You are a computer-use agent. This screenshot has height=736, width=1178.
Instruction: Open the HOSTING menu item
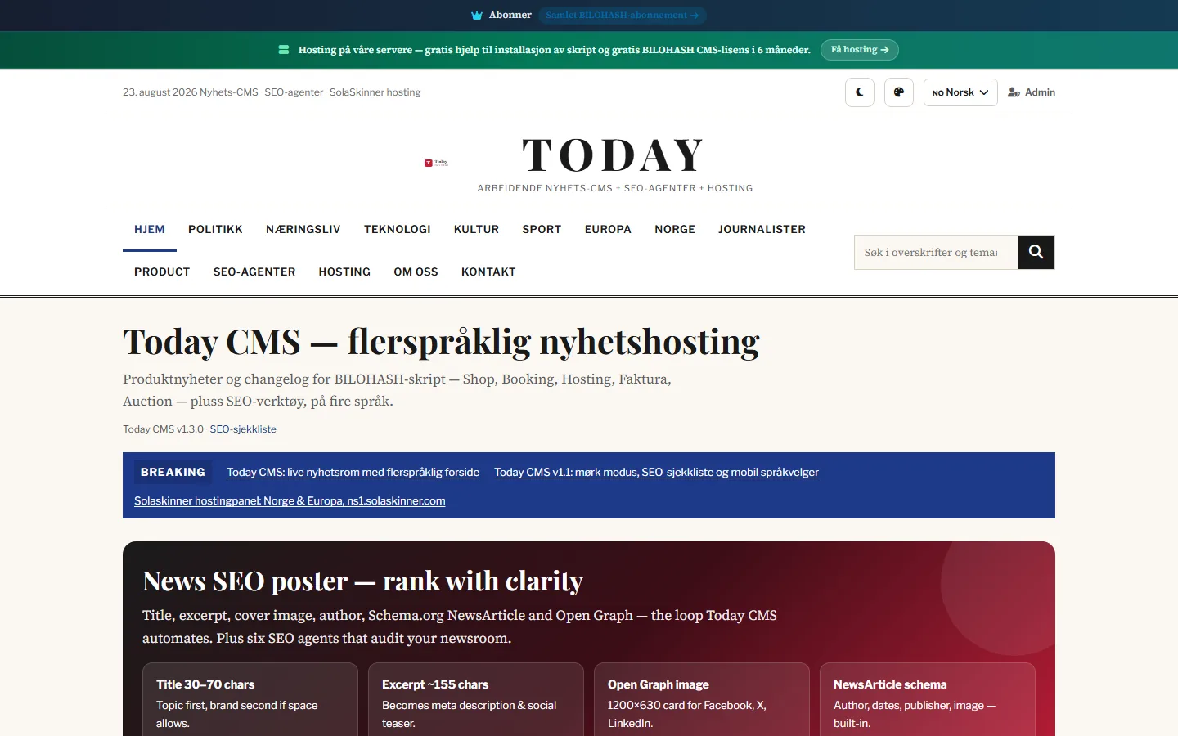coord(344,272)
